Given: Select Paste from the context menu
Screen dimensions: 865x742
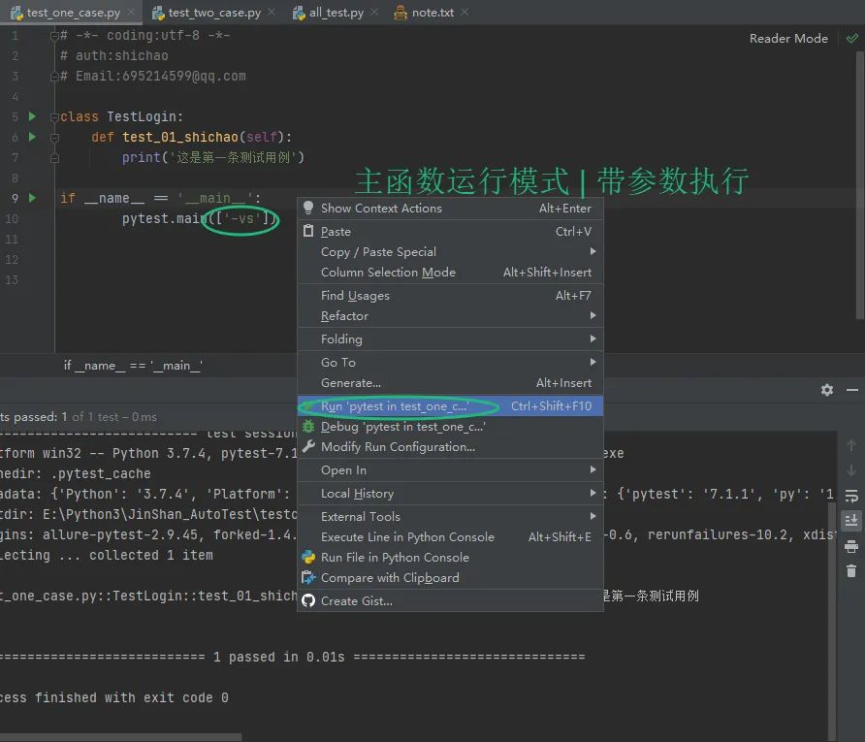Looking at the screenshot, I should tap(450, 231).
